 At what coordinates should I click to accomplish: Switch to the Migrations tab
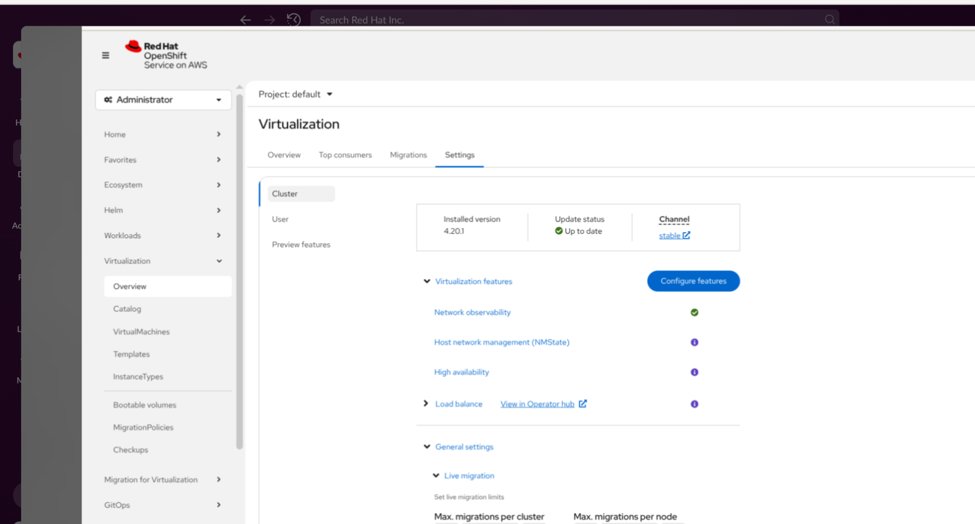click(408, 155)
